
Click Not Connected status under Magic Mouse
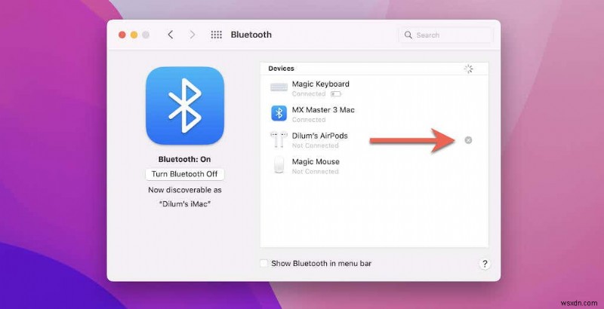click(x=315, y=171)
